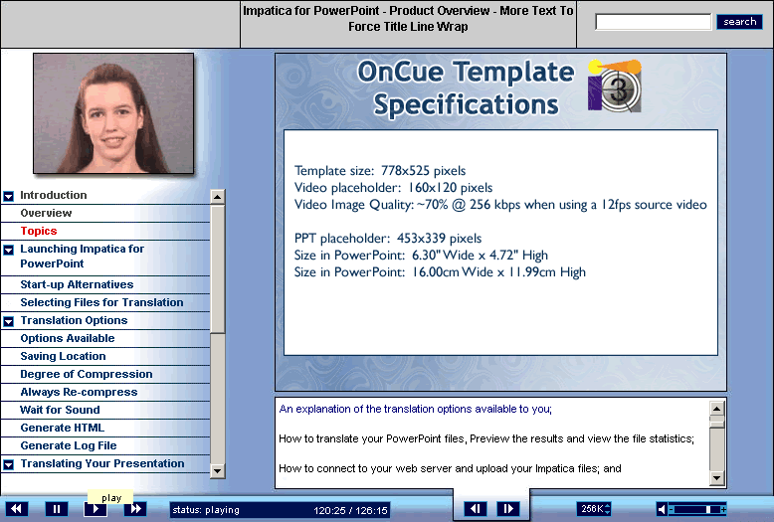Screen dimensions: 774x522
Task: Click the fast-forward button
Action: point(135,509)
